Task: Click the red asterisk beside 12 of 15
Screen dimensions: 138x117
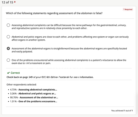Action: click(x=15, y=2)
